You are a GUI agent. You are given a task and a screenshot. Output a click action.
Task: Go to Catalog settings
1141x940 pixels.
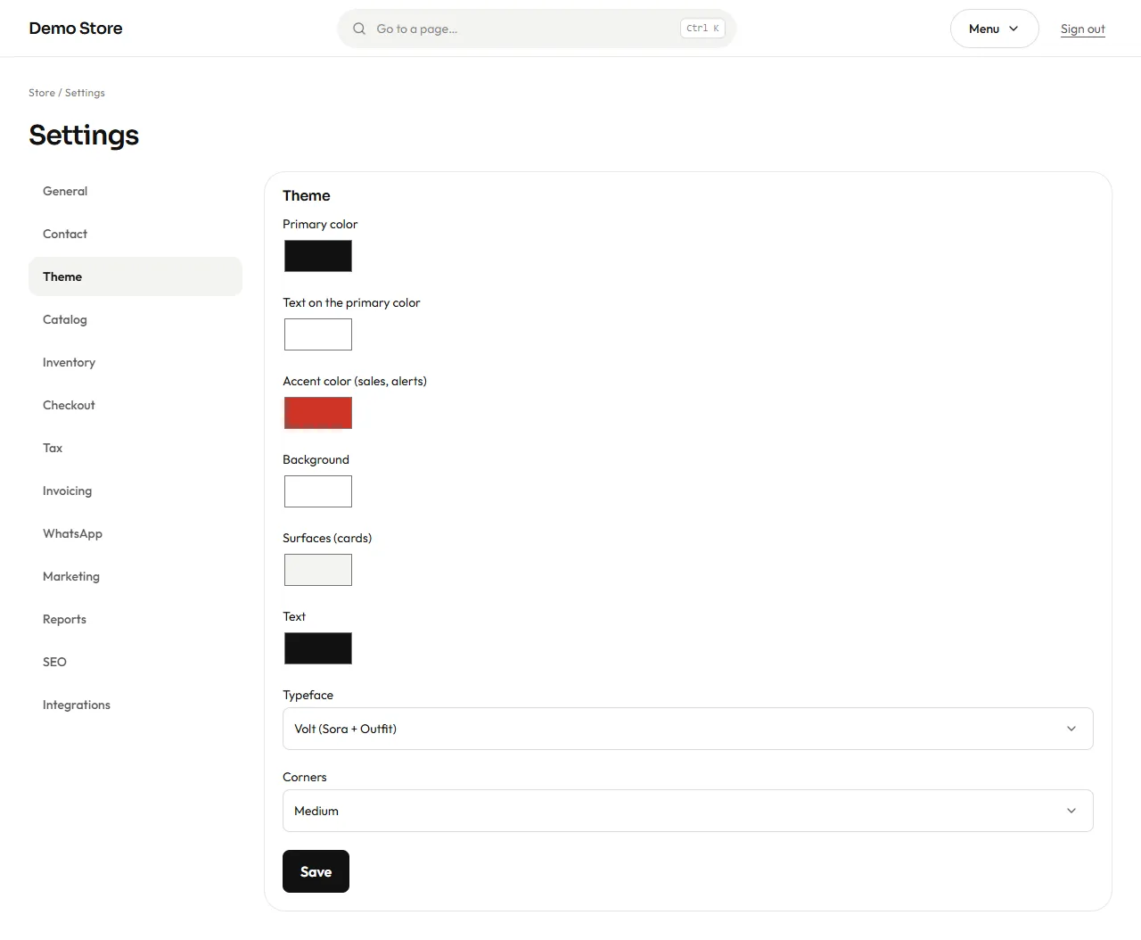(135, 319)
